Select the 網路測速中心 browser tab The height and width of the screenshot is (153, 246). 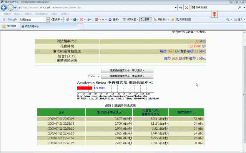point(49,26)
